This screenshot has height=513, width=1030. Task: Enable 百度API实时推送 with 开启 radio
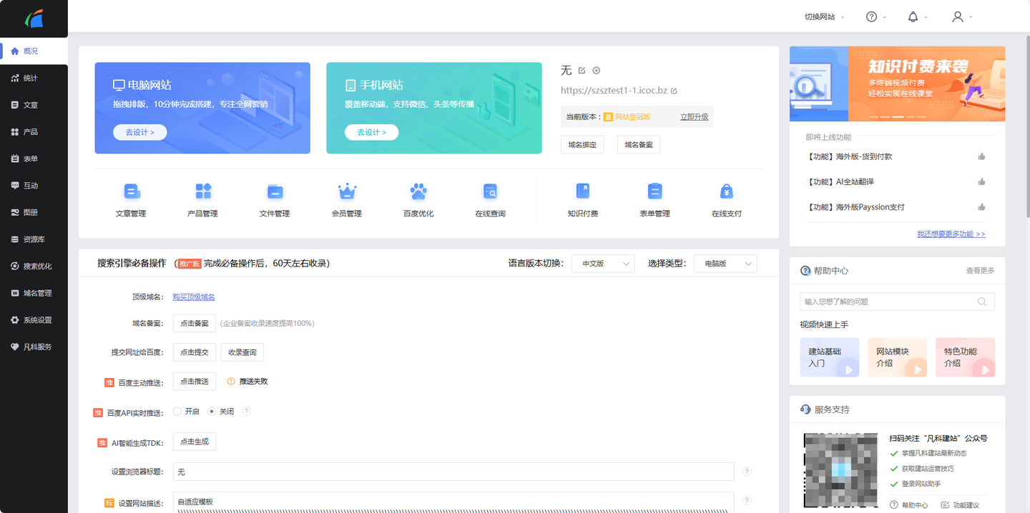coord(178,412)
